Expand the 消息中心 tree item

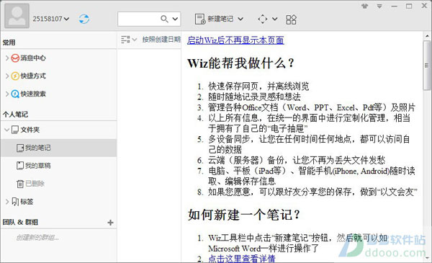pyautogui.click(x=7, y=58)
